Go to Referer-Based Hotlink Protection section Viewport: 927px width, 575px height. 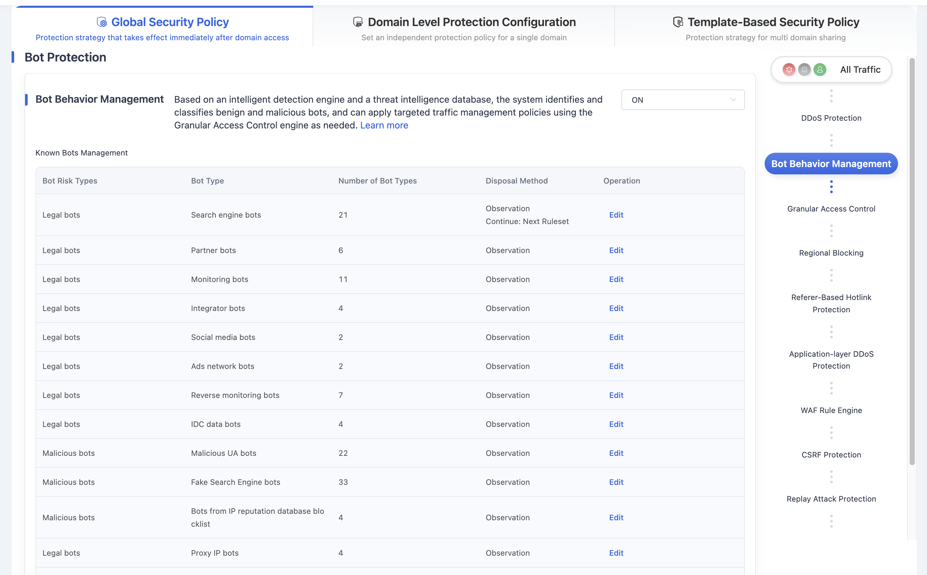pos(831,303)
